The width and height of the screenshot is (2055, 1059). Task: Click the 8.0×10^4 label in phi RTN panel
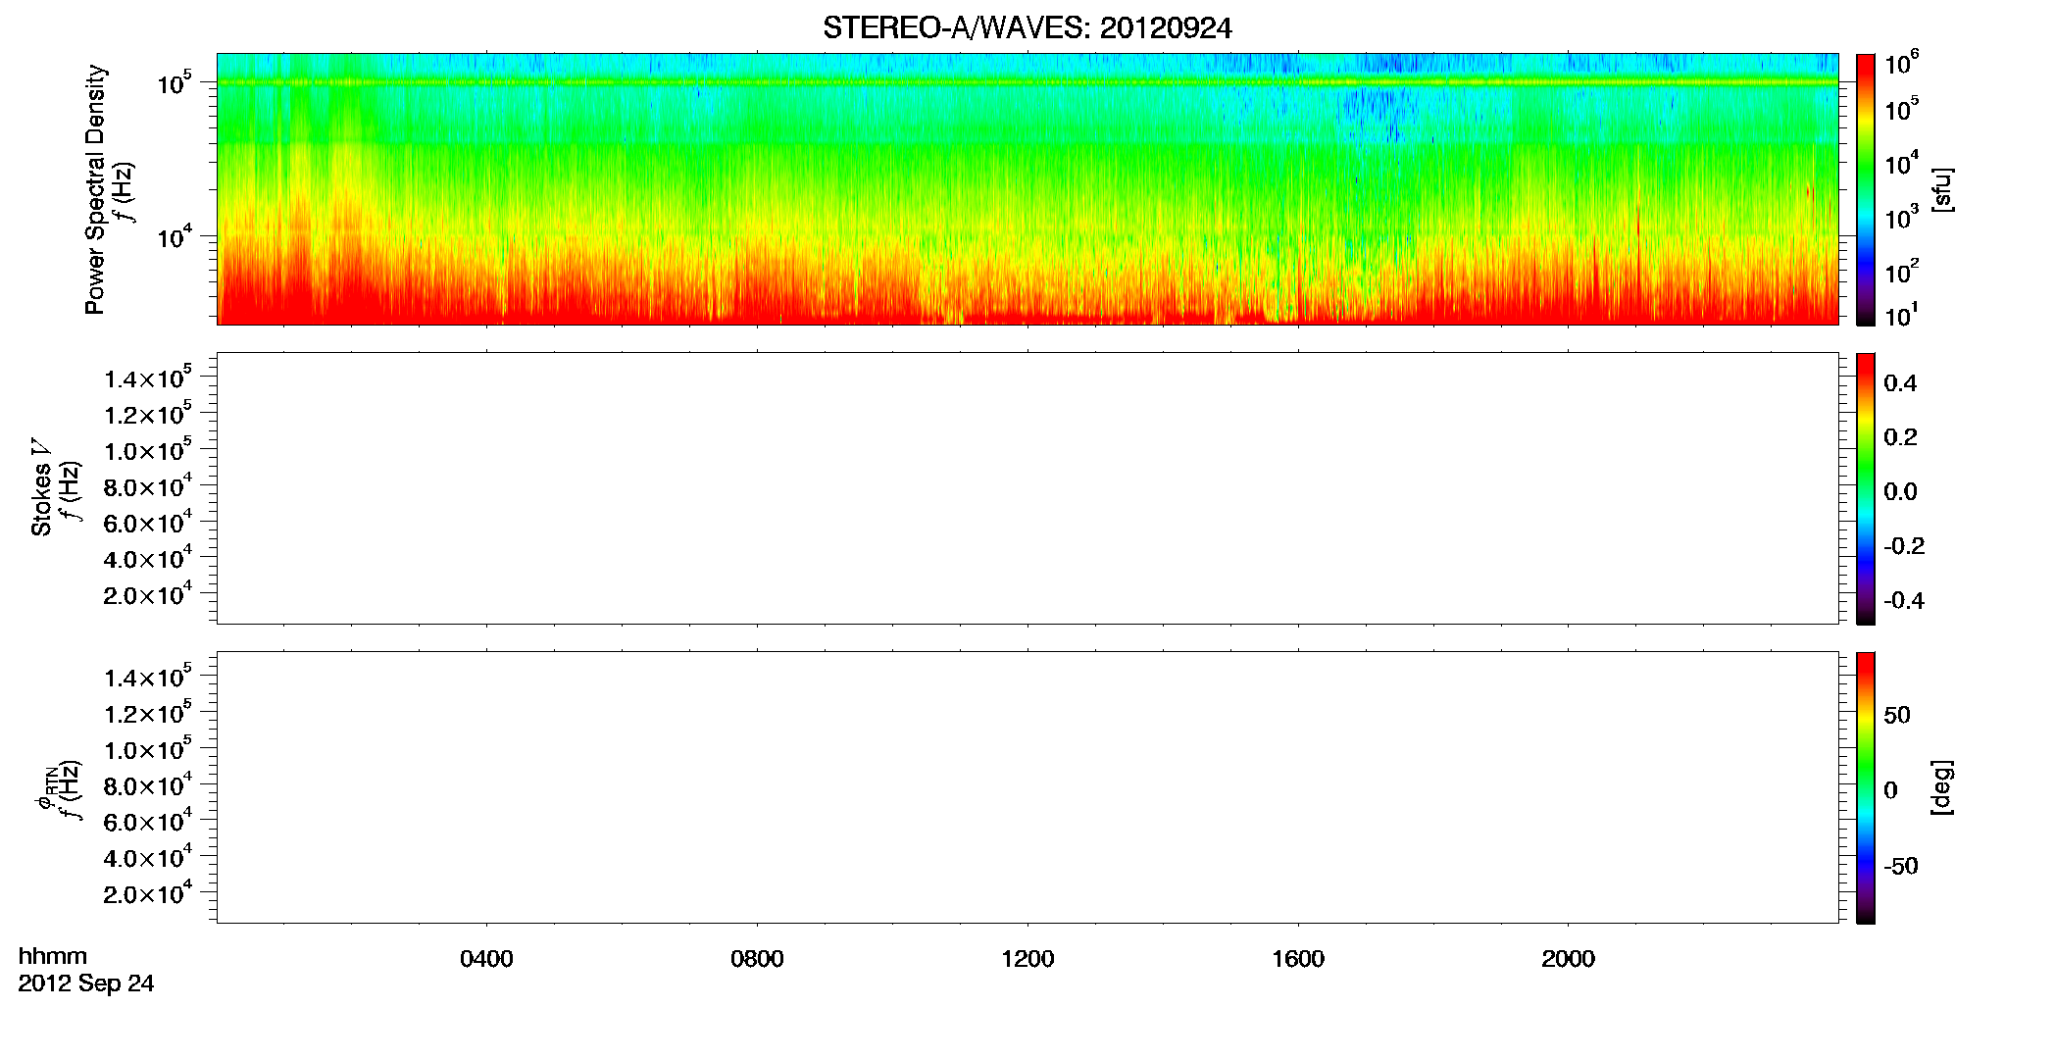[x=148, y=784]
